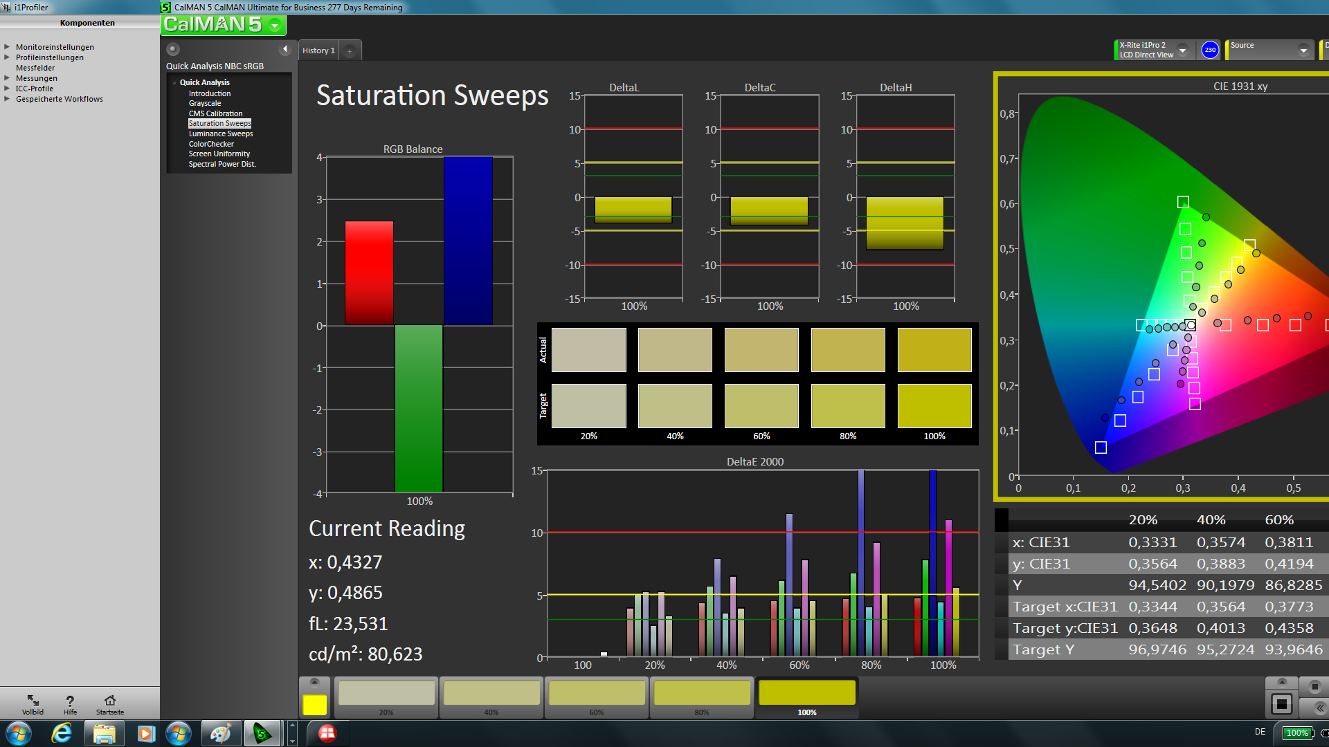Collapse the Quick Analysis tree node
Viewport: 1329px width, 747px height.
click(x=174, y=82)
